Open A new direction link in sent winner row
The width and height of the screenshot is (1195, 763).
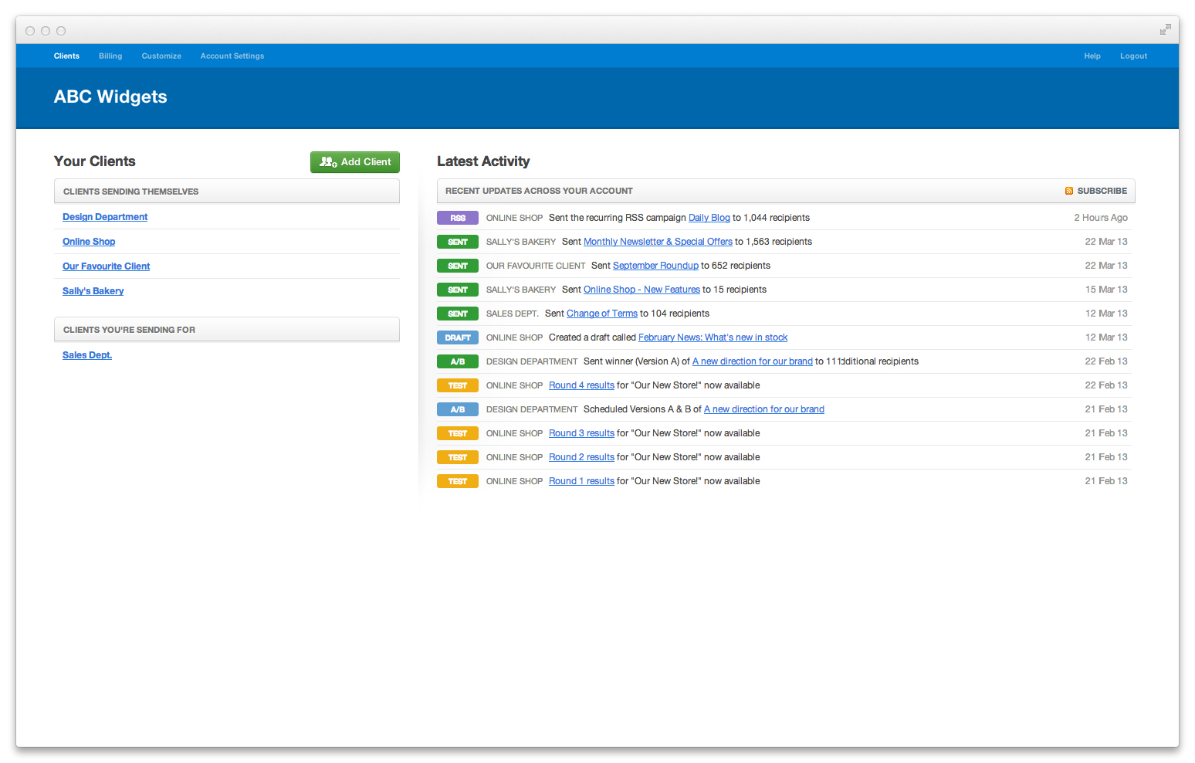coord(753,361)
